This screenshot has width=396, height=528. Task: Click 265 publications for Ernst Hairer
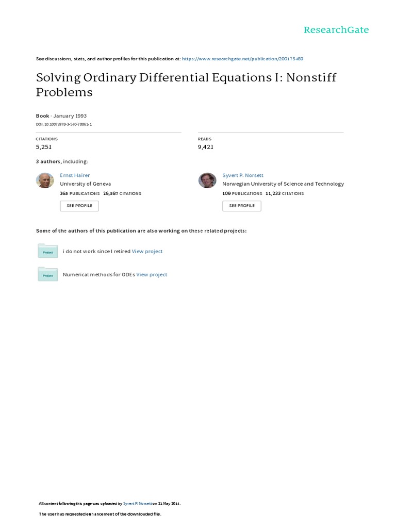click(x=79, y=193)
